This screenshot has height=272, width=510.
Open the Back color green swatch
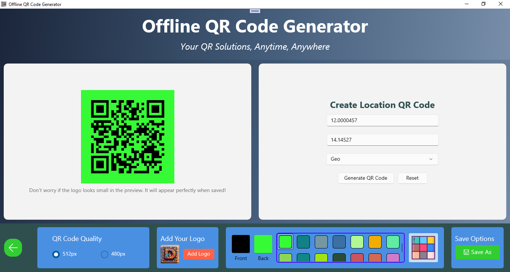[x=263, y=244]
